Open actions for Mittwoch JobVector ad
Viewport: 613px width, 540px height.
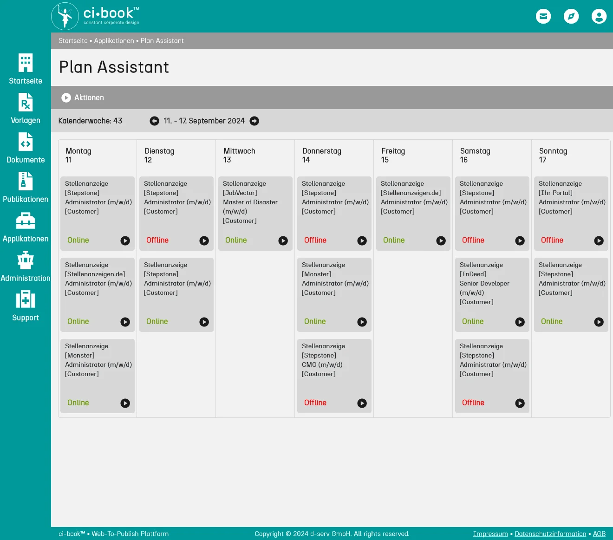coord(283,241)
